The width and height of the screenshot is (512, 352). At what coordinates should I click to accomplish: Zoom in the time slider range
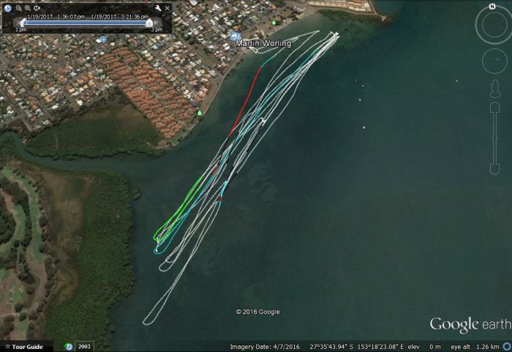(x=27, y=8)
